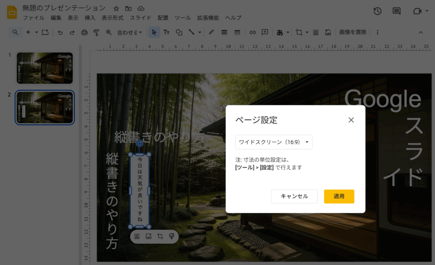Click the 適用 button
The height and width of the screenshot is (265, 435).
click(339, 196)
